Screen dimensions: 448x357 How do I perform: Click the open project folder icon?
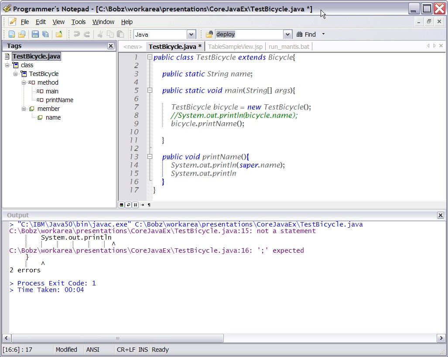coord(59,34)
